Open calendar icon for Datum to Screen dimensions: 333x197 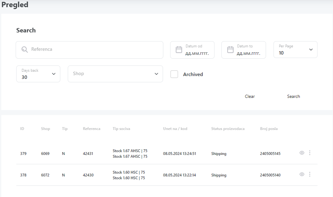pyautogui.click(x=230, y=50)
